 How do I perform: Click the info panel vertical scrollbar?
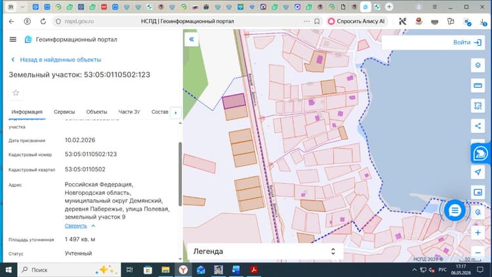(x=180, y=174)
